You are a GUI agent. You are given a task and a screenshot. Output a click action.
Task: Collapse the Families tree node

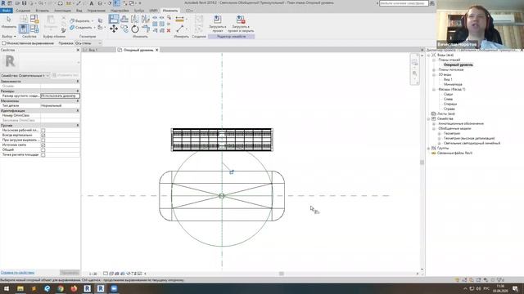click(x=429, y=118)
